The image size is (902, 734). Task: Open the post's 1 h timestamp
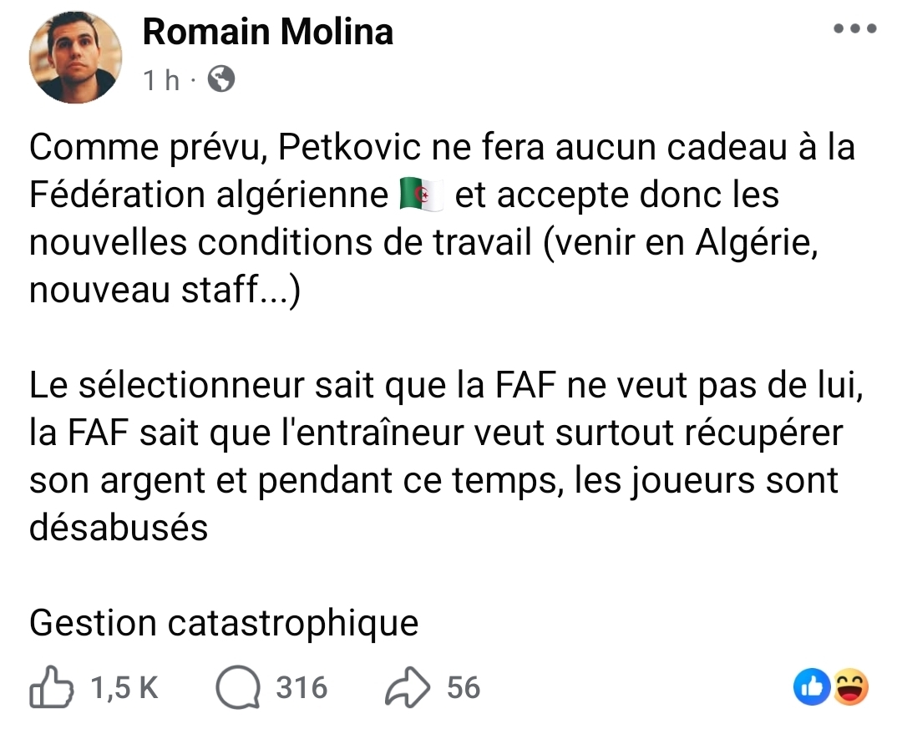[161, 80]
